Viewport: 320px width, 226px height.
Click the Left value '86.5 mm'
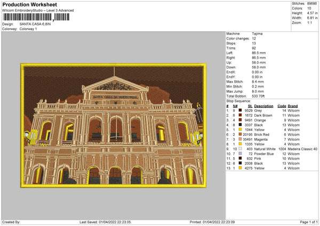pyautogui.click(x=259, y=53)
